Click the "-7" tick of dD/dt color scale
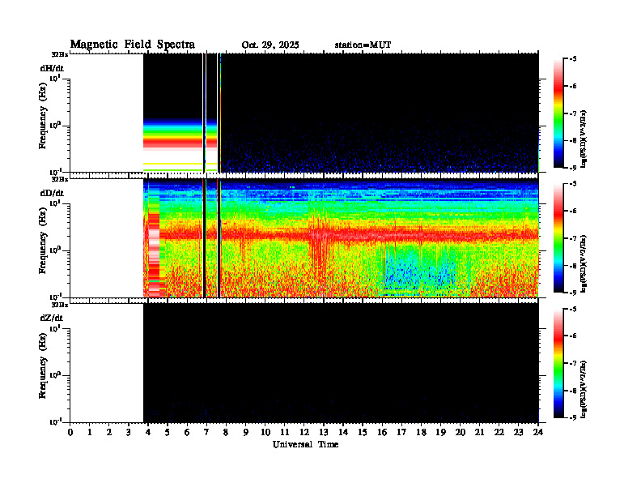641x496 pixels. pos(572,238)
